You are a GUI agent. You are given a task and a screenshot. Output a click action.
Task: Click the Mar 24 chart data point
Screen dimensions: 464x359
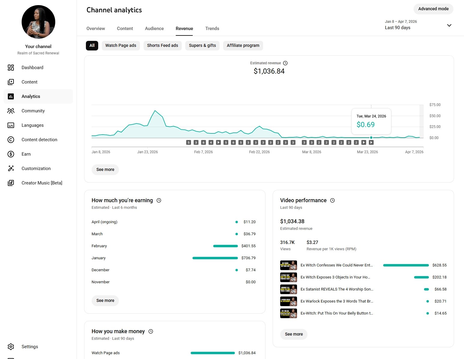(x=371, y=138)
